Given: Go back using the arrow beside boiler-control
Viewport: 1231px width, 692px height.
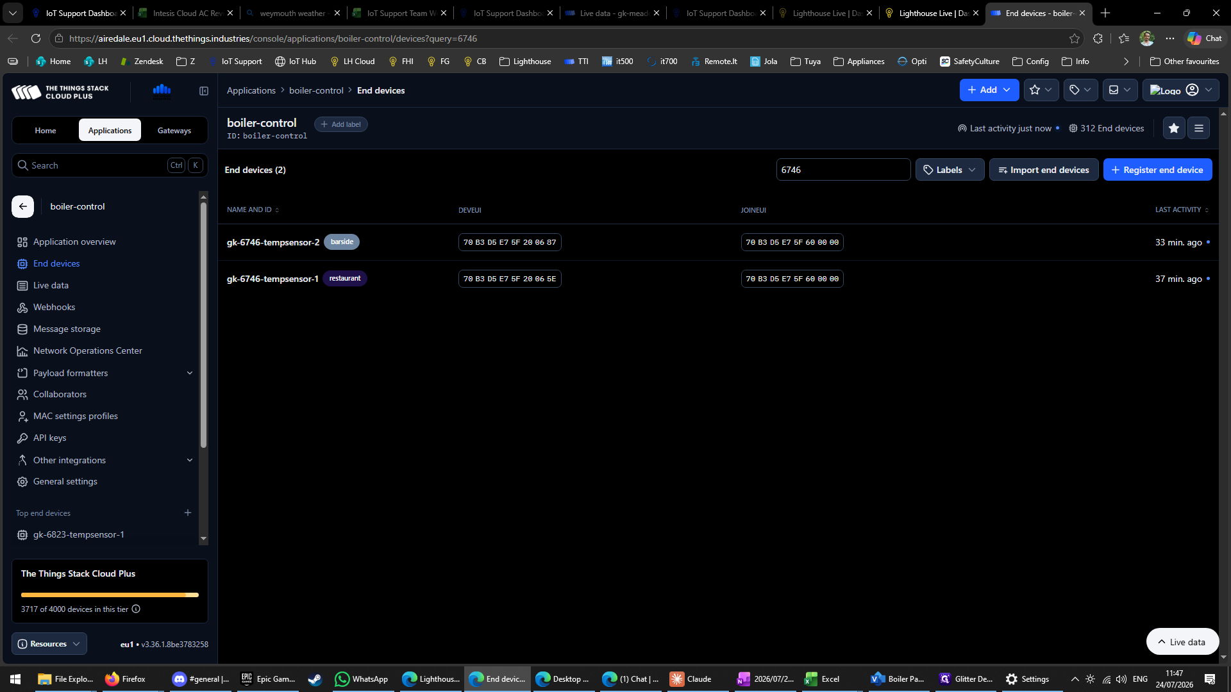Looking at the screenshot, I should (x=23, y=206).
